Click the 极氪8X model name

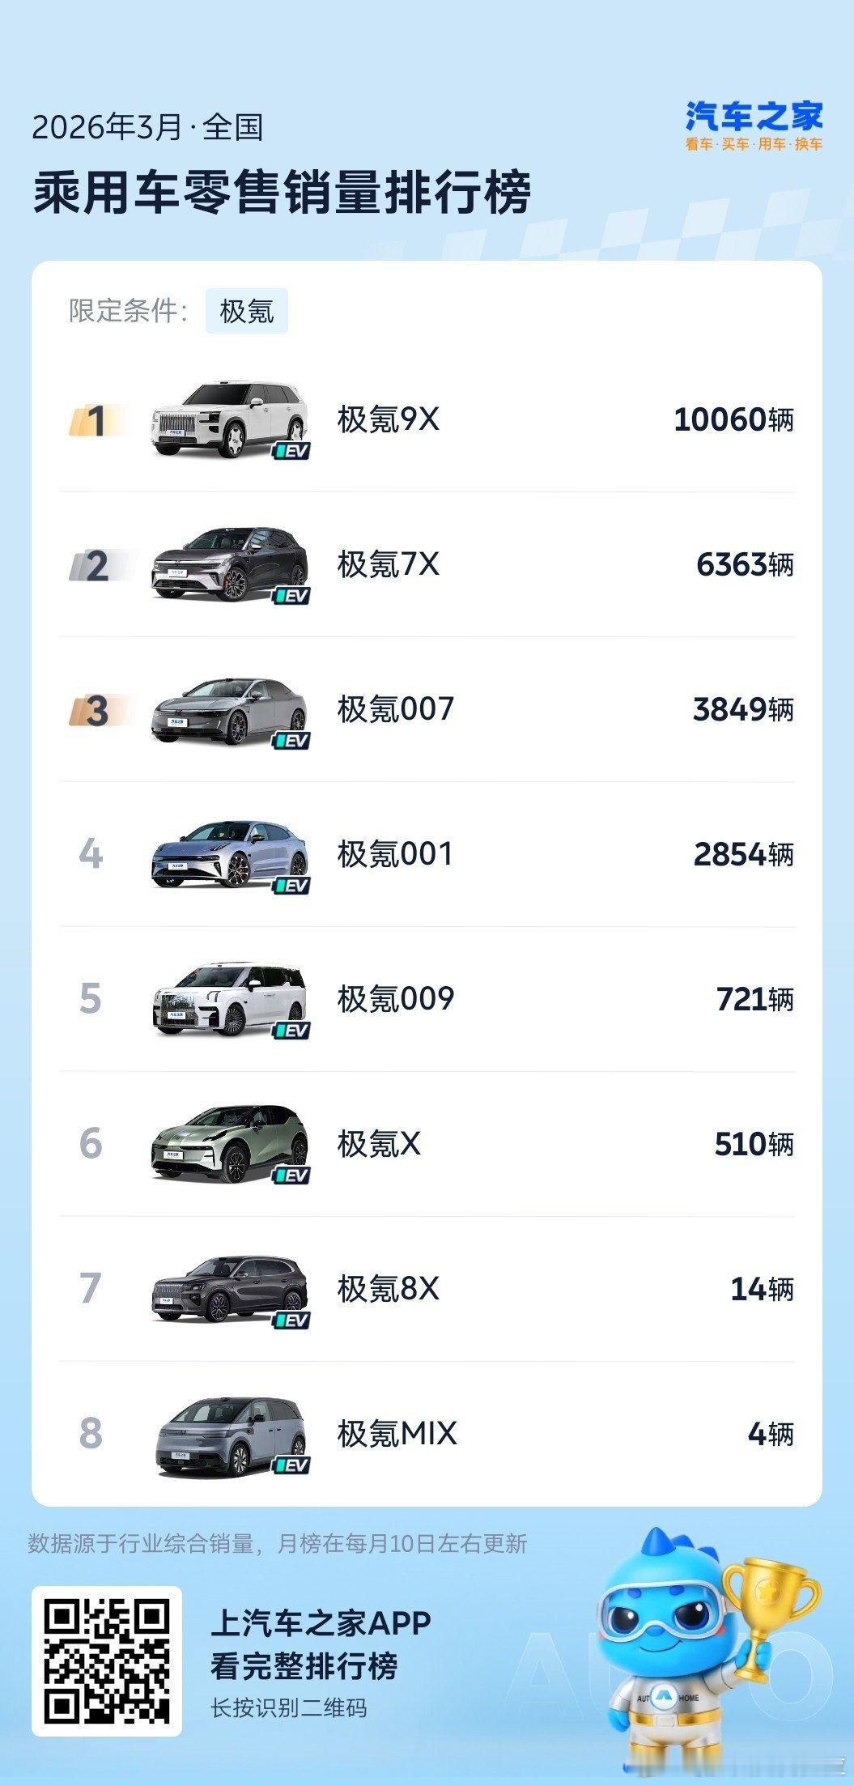[389, 1289]
